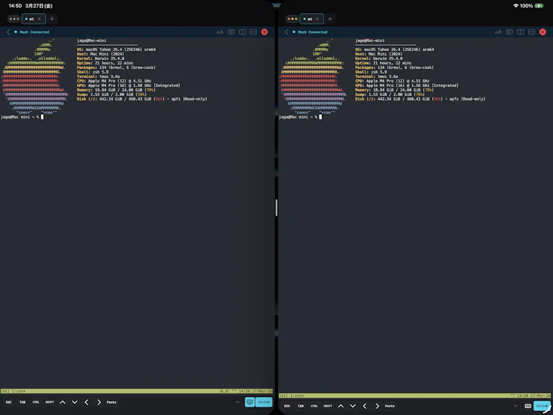Click Paste in the left window toolbar

click(111, 403)
